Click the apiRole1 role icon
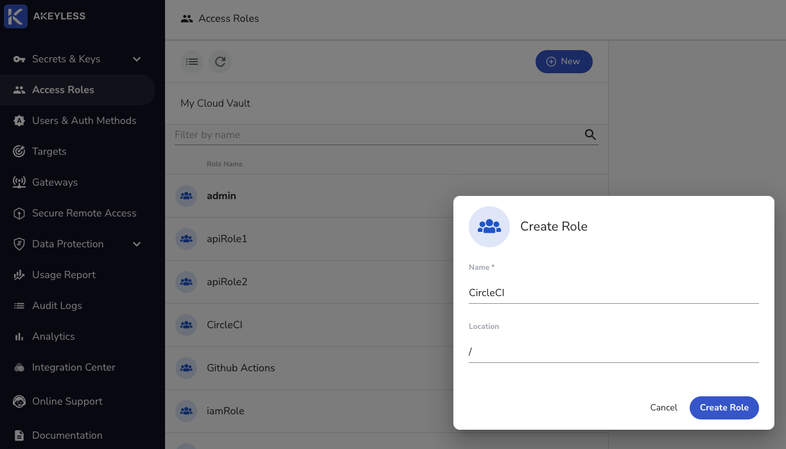786x449 pixels. click(186, 239)
